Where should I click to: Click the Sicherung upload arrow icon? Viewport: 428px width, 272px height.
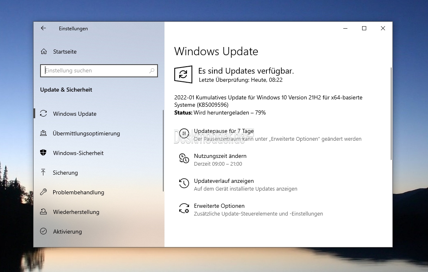43,172
